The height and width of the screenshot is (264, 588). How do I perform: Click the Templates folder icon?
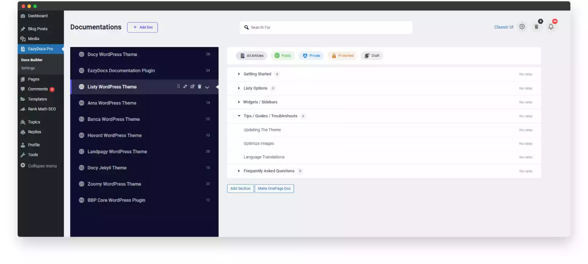click(23, 99)
